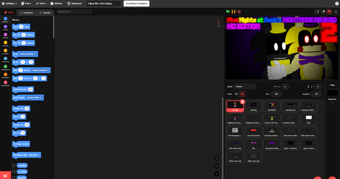
Task: Open the glide to random position dropdown
Action: point(40,70)
